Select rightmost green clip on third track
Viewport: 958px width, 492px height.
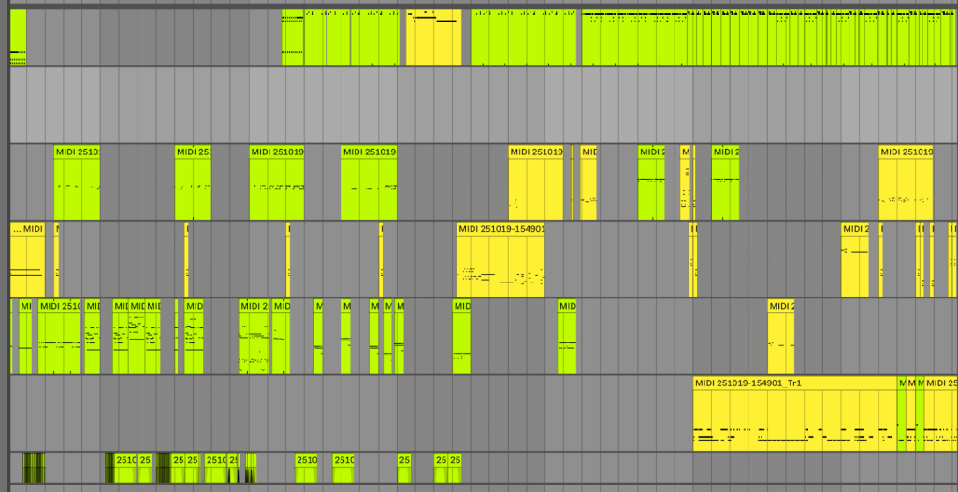point(725,182)
